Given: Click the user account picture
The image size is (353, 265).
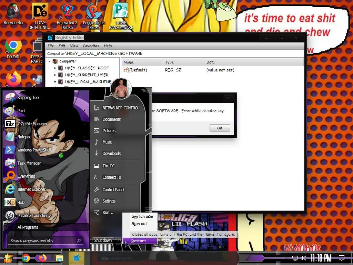Looking at the screenshot, I should point(121,89).
